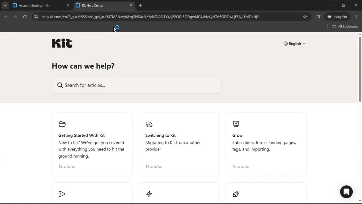This screenshot has height=204, width=362.
Task: Click the Switching to Kit truck icon
Action: tap(149, 124)
